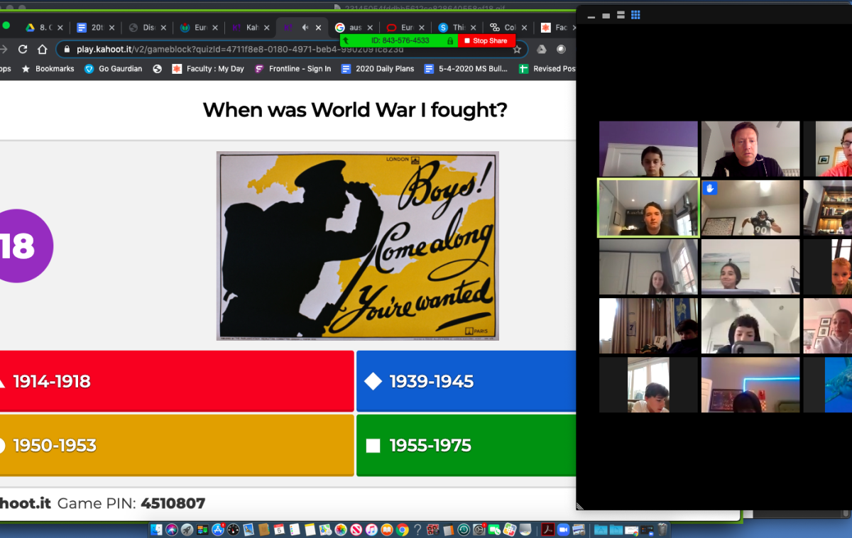This screenshot has height=538, width=852.
Task: Select the red 1914-1918 answer
Action: 177,381
